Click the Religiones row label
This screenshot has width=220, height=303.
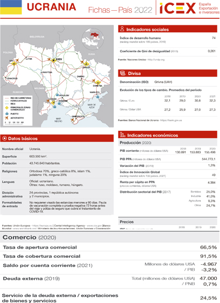10,171
